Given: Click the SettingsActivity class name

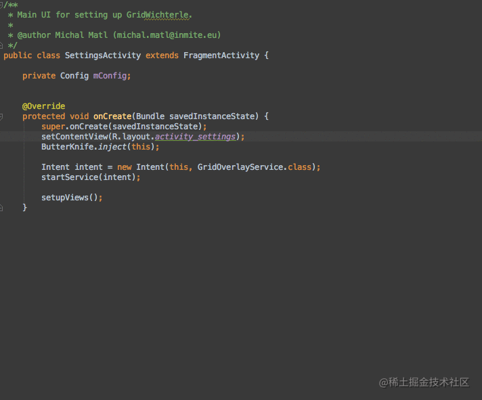Looking at the screenshot, I should (x=103, y=55).
